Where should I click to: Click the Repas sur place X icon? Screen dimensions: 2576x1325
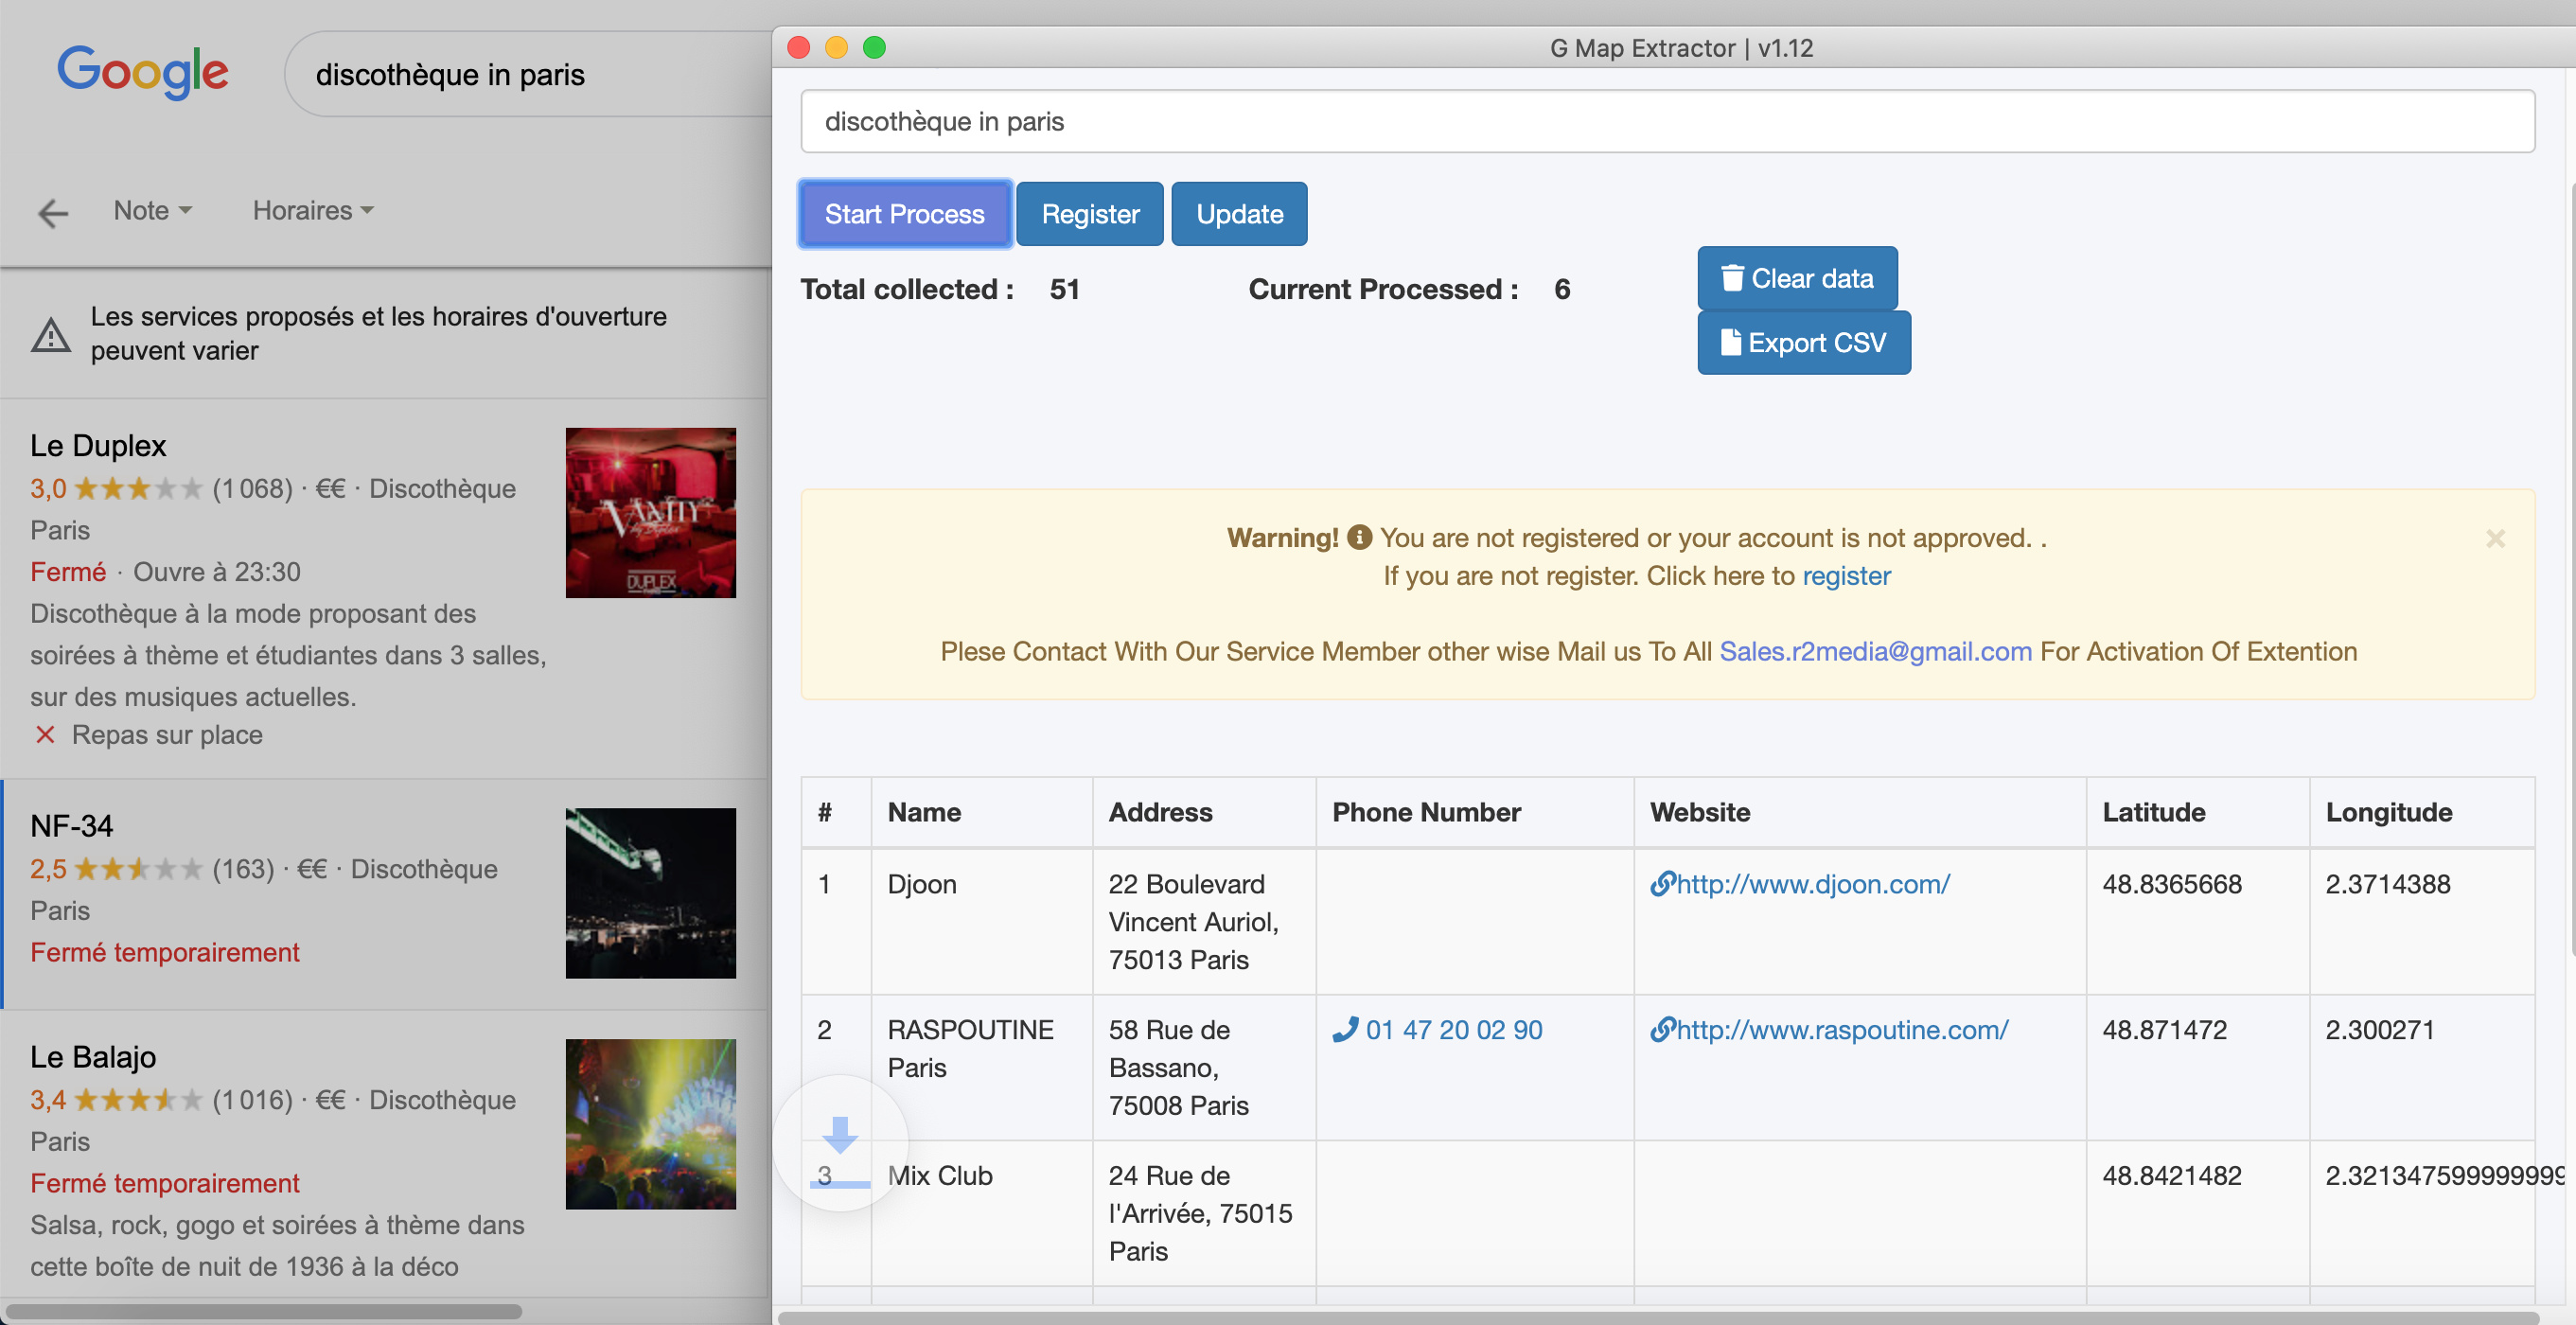45,735
